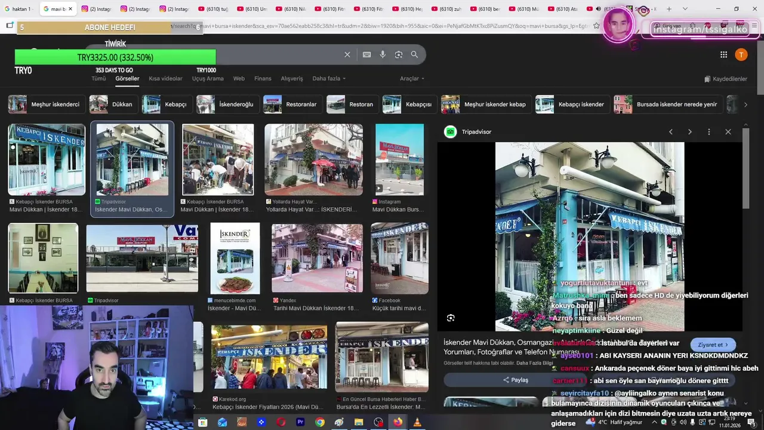Image resolution: width=764 pixels, height=430 pixels.
Task: Open Google Chrome from the taskbar
Action: point(320,422)
